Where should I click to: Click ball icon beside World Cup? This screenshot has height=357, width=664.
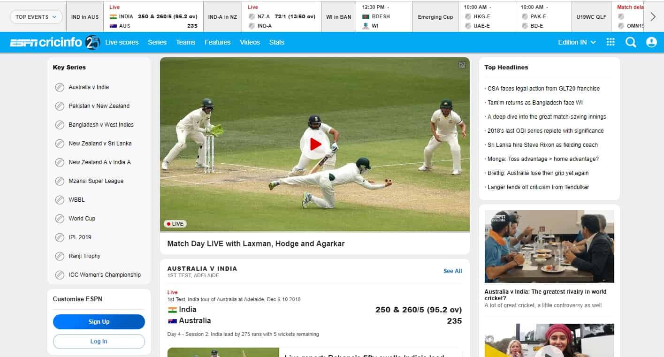(60, 219)
